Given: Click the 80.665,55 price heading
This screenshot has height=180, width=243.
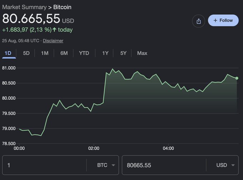Looking at the screenshot, I should click(31, 19).
